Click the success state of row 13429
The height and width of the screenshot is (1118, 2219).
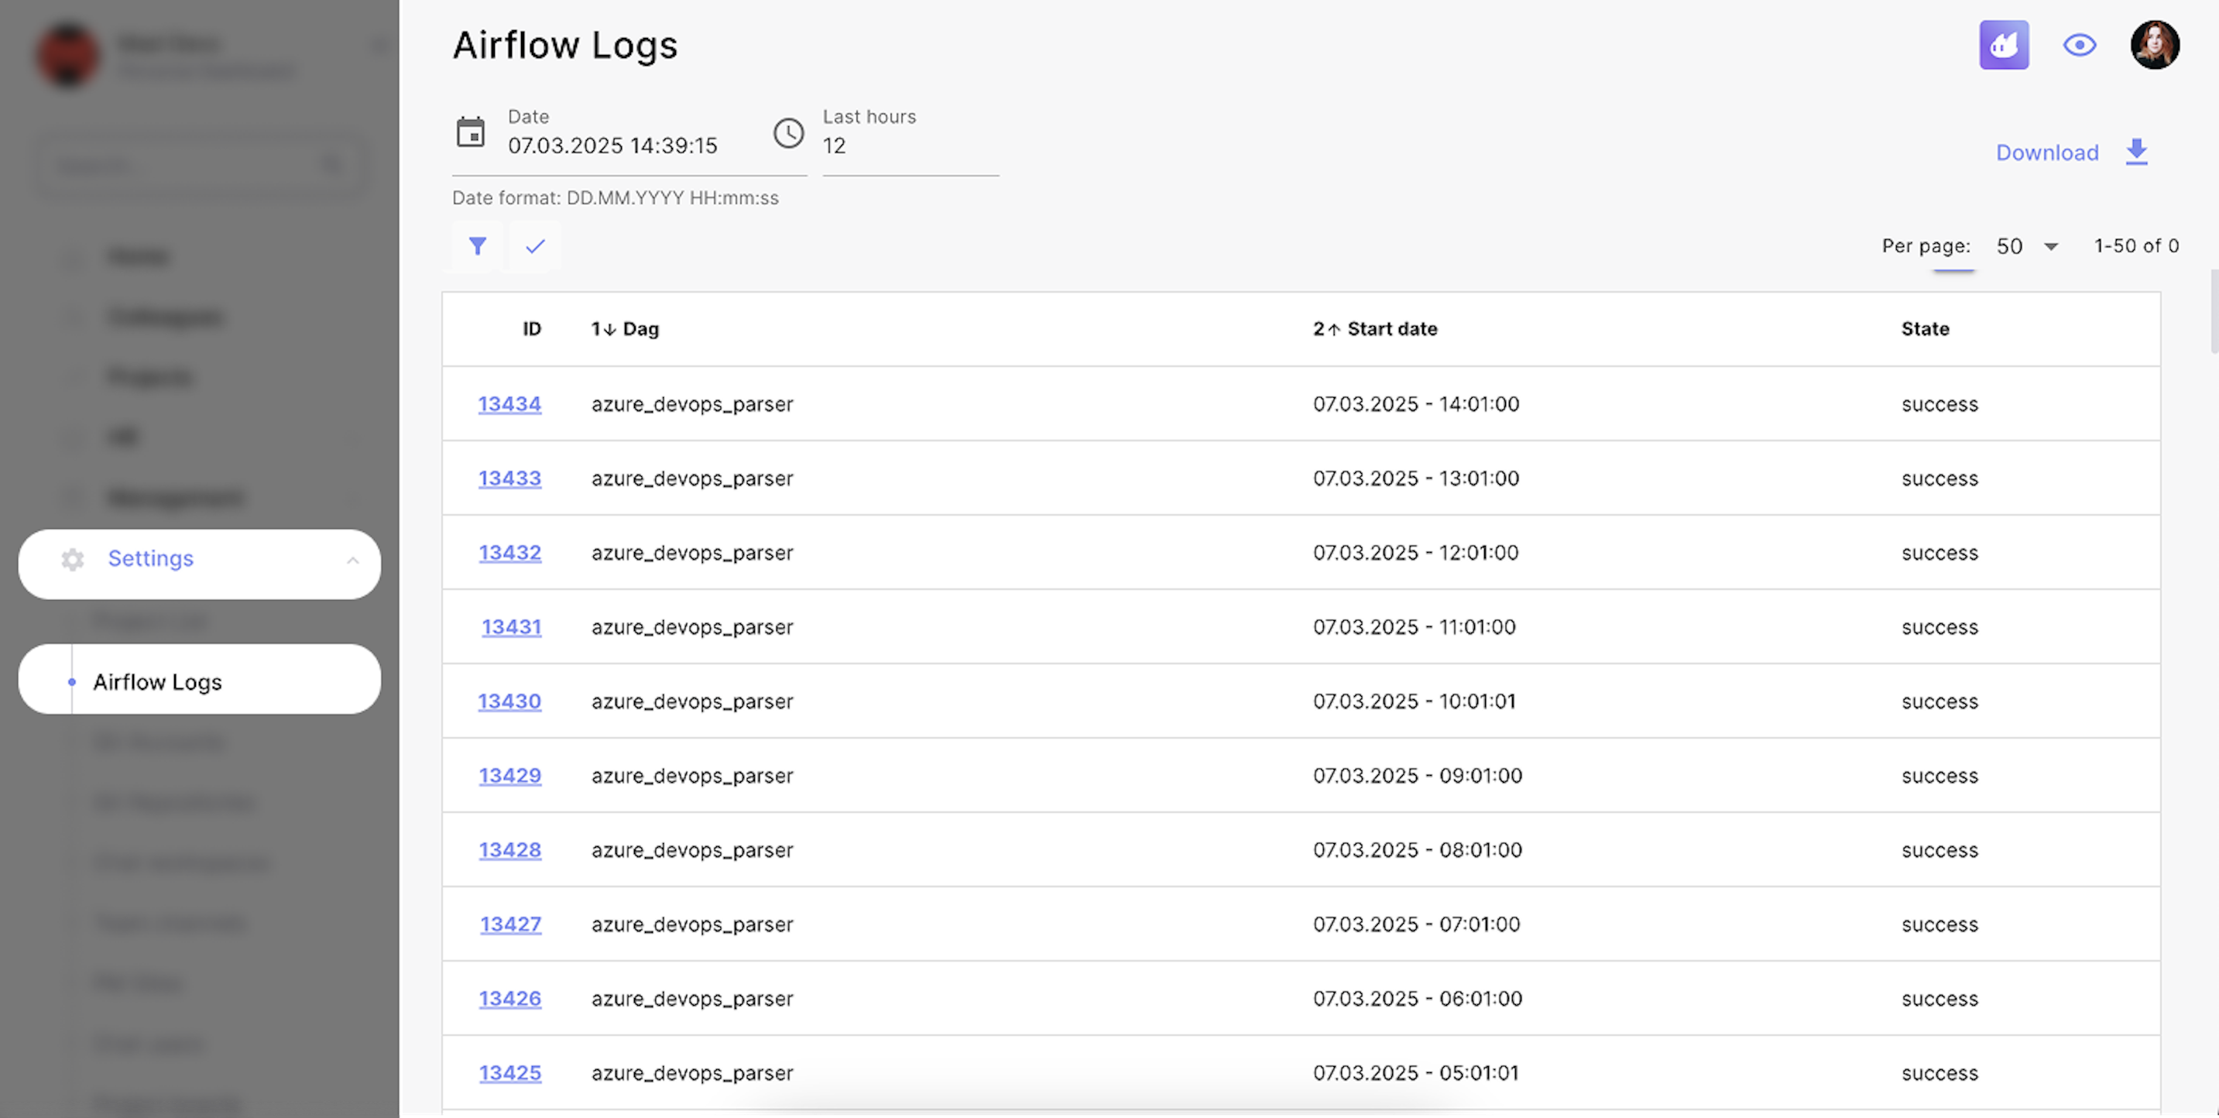pos(1940,776)
